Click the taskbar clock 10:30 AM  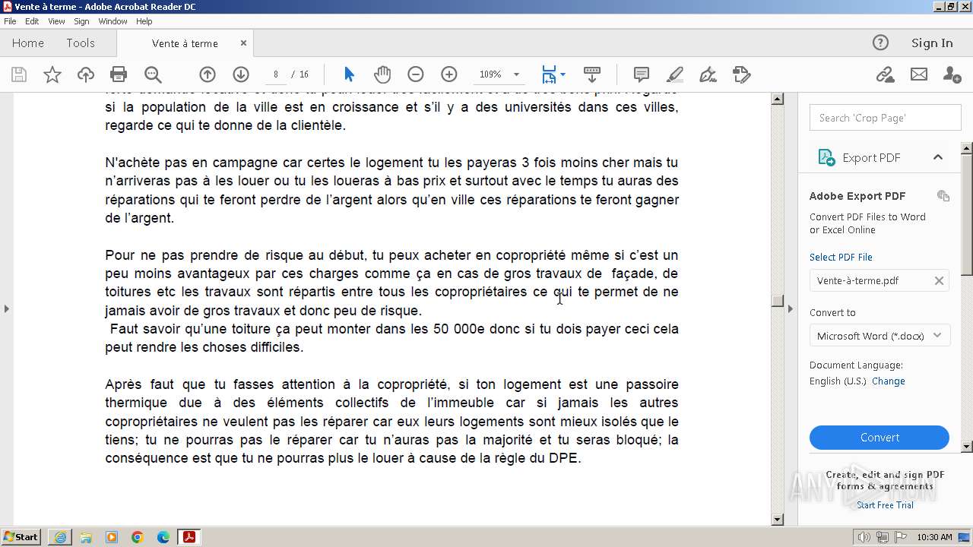coord(934,537)
